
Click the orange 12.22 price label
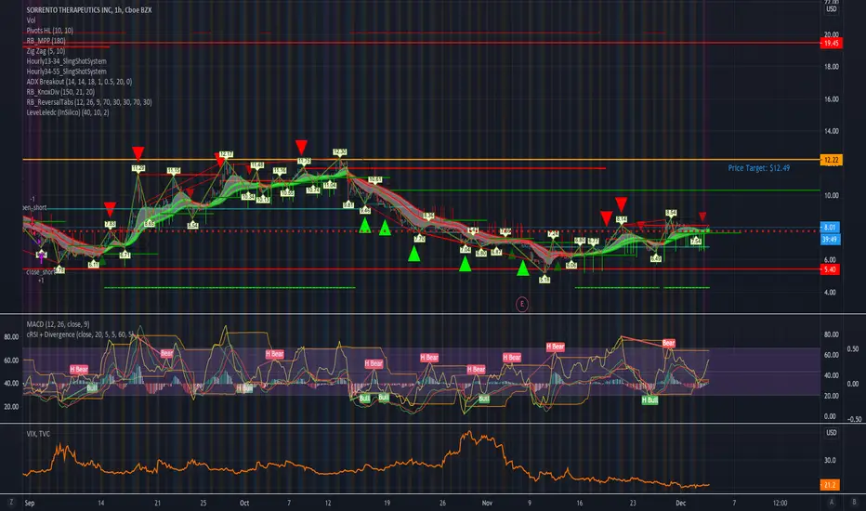tap(832, 160)
